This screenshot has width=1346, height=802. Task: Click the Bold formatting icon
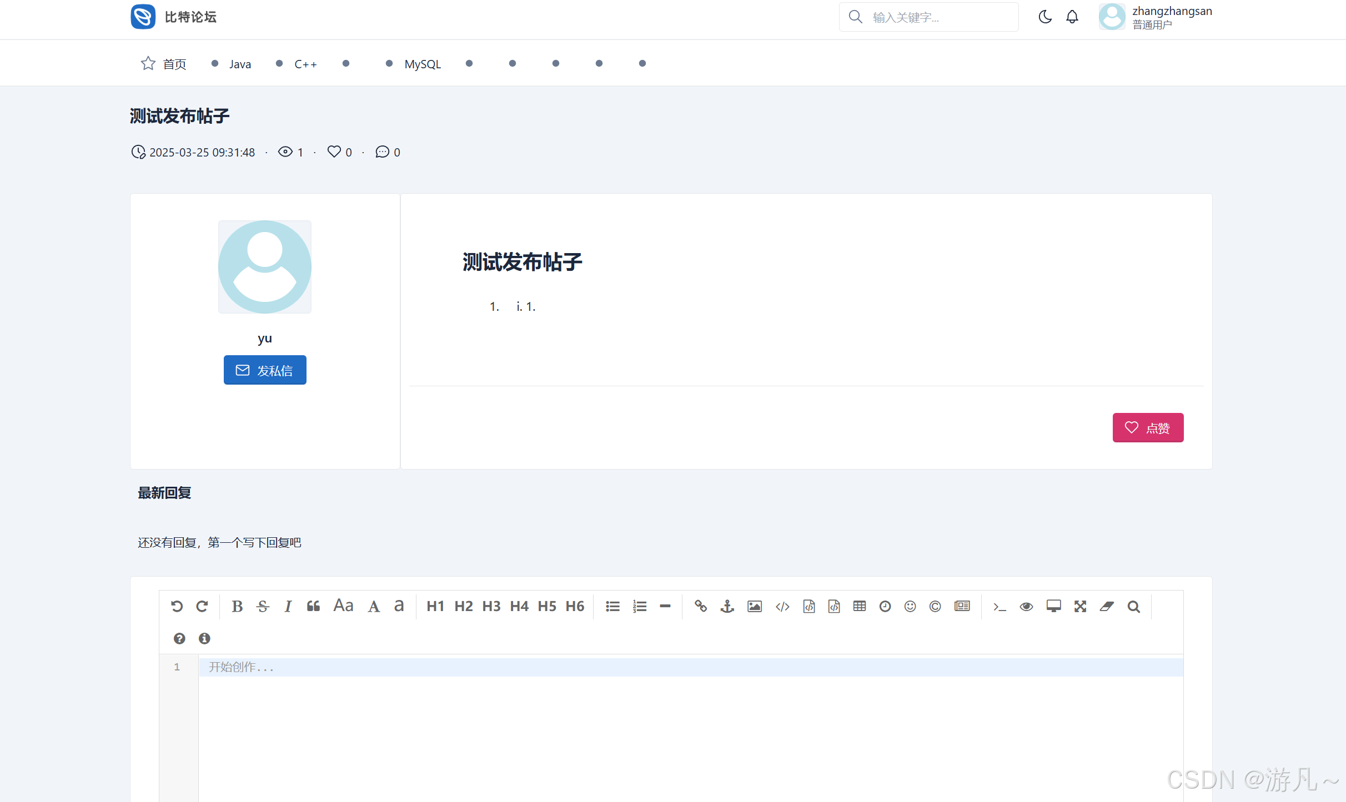pos(237,607)
